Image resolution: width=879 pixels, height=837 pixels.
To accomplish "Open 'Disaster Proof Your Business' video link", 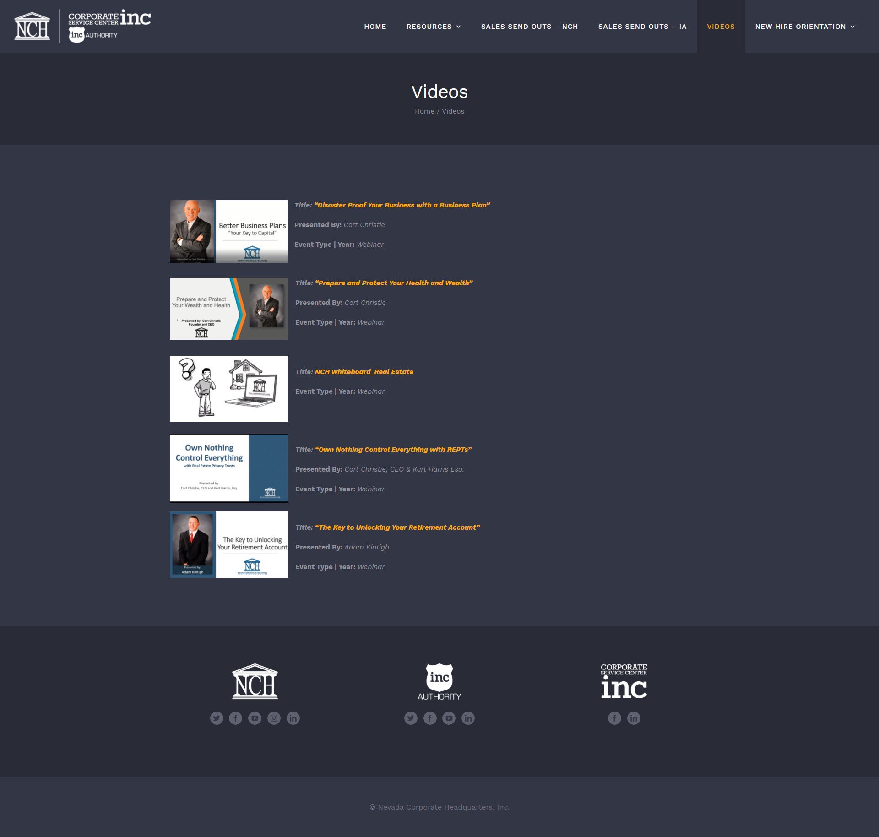I will (402, 205).
